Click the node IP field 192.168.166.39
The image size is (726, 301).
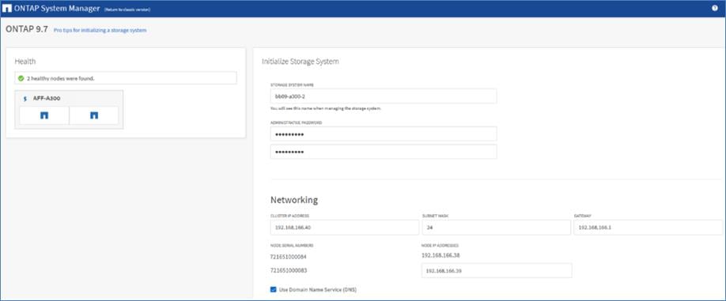497,271
